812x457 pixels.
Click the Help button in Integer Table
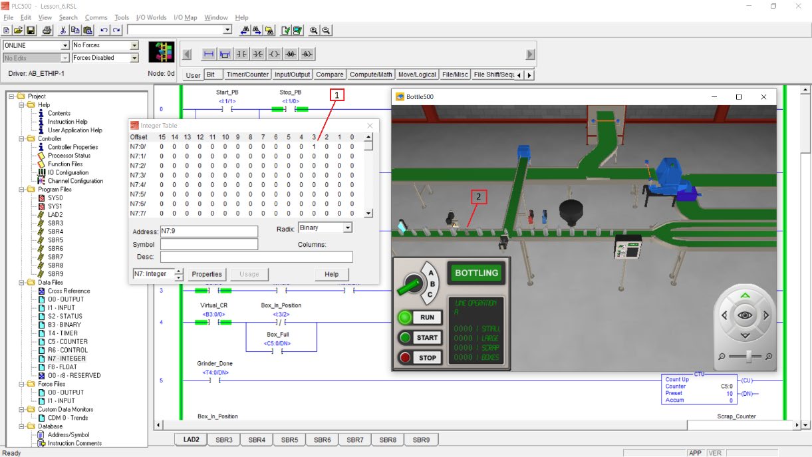332,274
